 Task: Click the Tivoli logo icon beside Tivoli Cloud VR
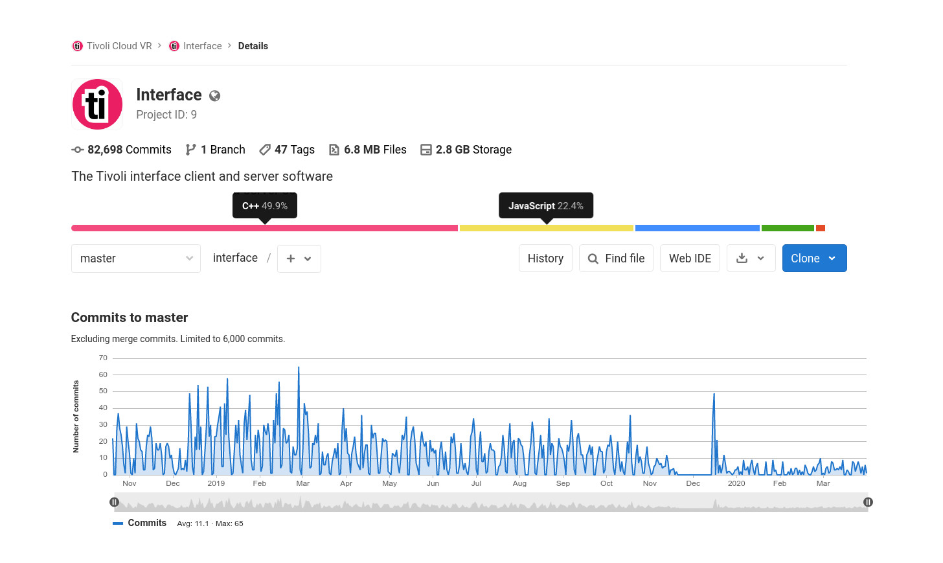[77, 46]
